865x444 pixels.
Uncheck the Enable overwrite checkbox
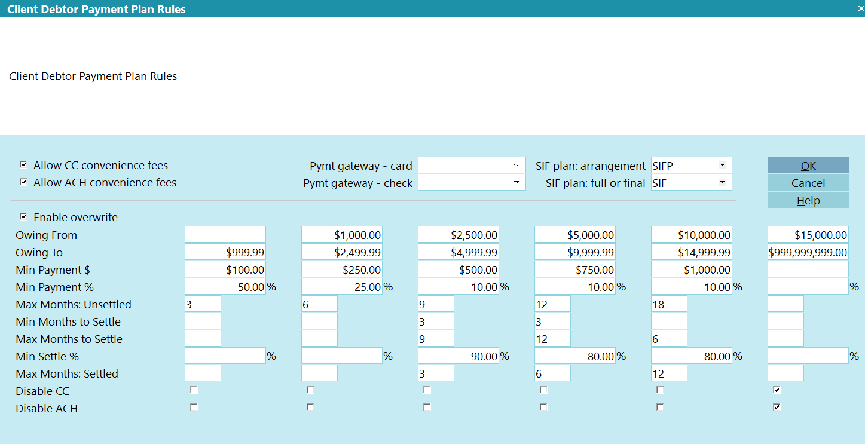(x=23, y=217)
